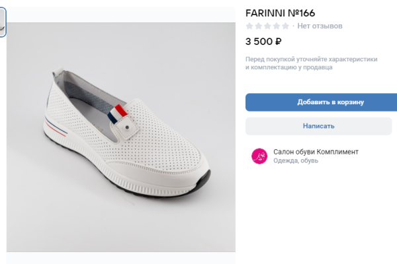397x264 pixels.
Task: Click the 3 500 price value
Action: (259, 42)
